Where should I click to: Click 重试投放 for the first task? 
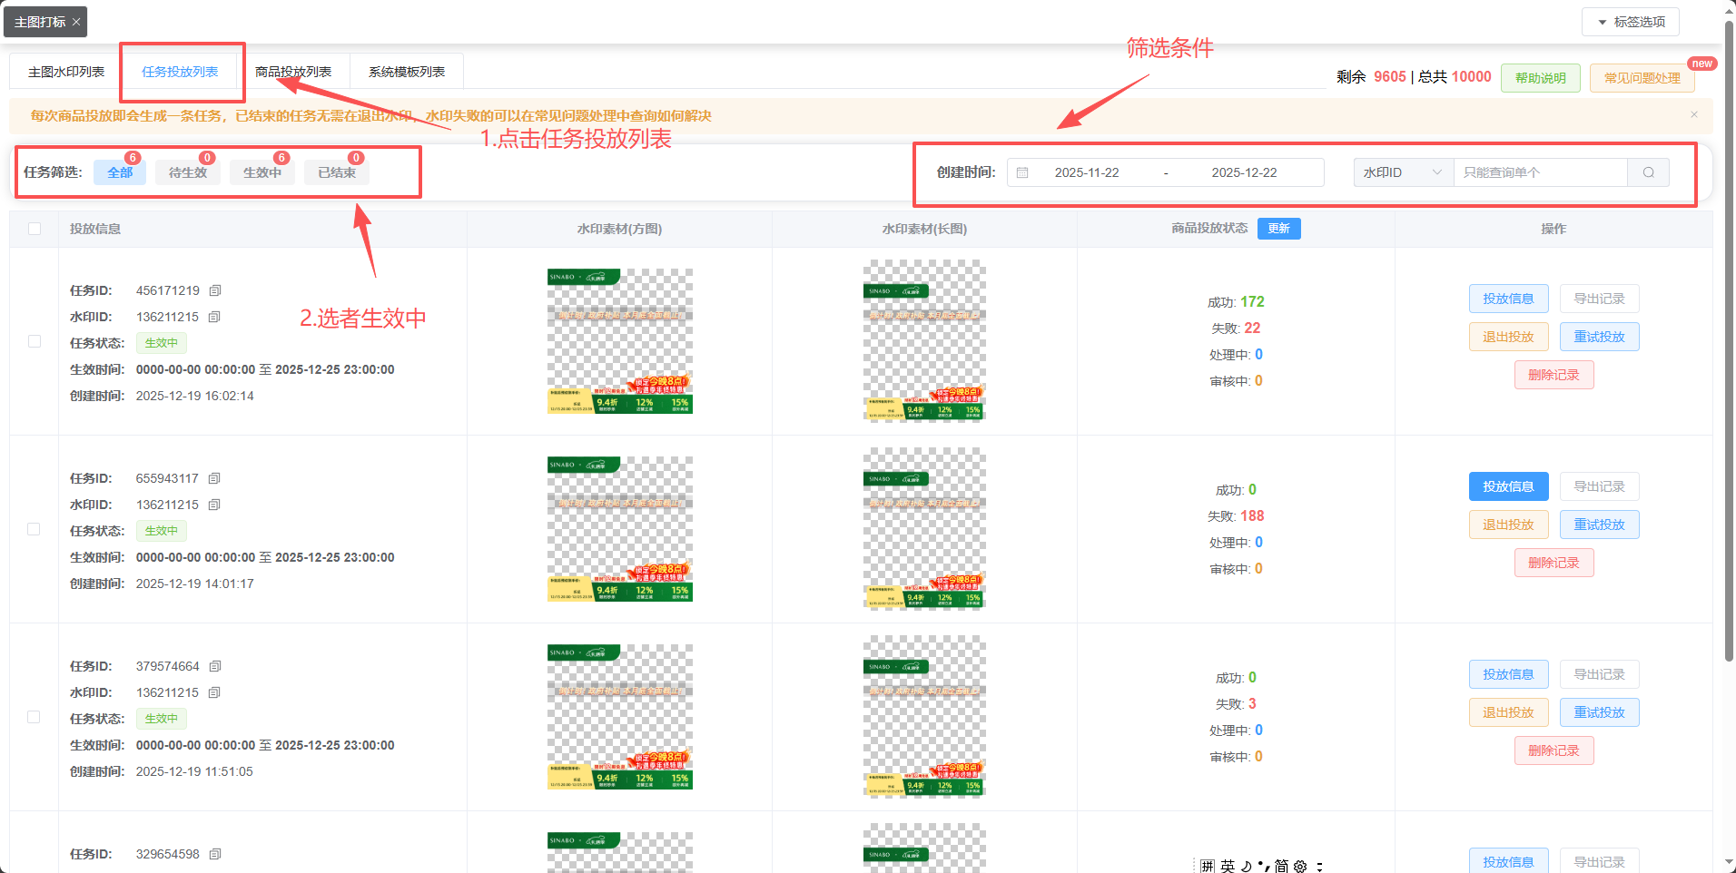[x=1599, y=337]
